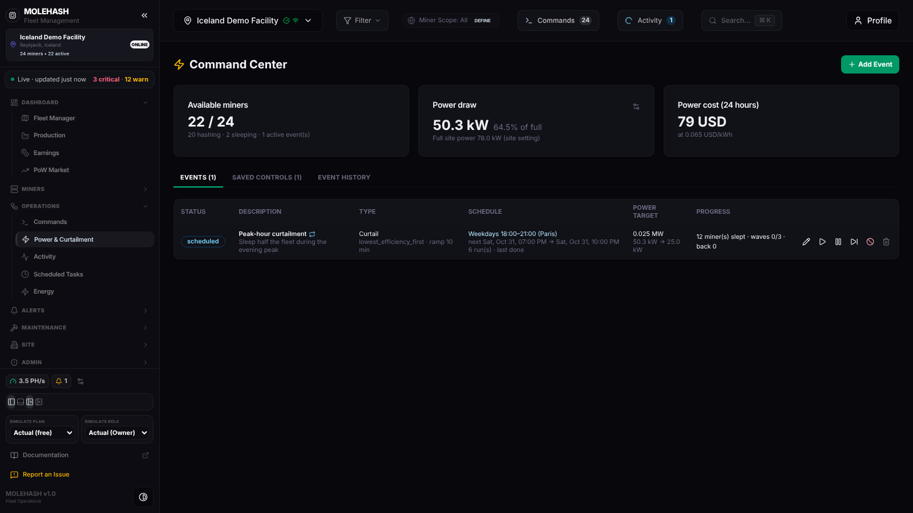The image size is (913, 513).
Task: Focus the Search field
Action: (742, 21)
